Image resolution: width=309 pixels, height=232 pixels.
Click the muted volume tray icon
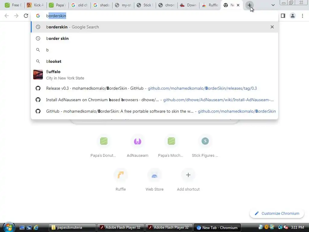pos(285,227)
